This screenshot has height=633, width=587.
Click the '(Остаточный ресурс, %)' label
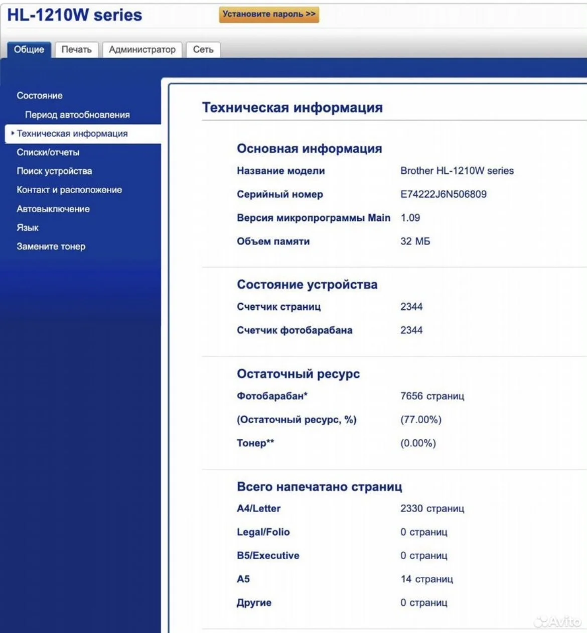[x=297, y=420]
